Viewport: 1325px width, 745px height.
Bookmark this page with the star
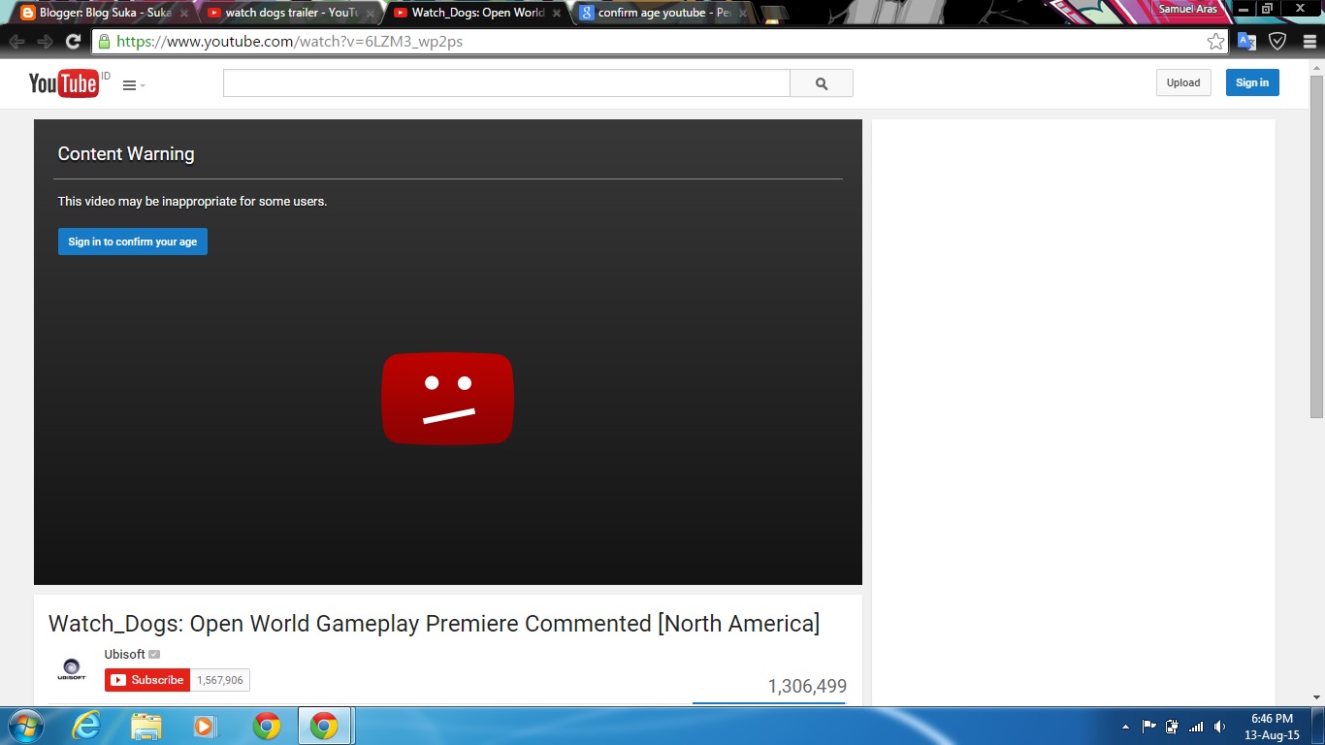pos(1215,42)
